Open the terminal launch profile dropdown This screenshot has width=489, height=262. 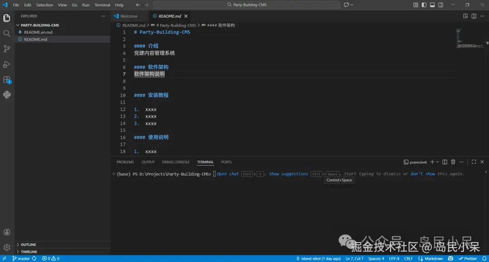click(437, 162)
